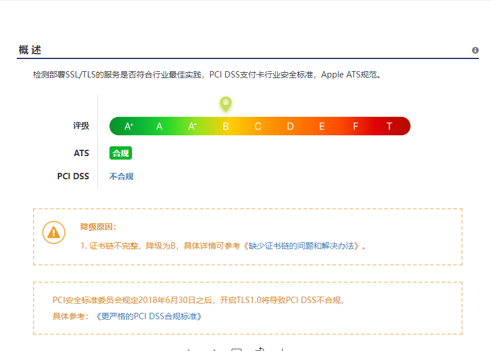Click the info icon beside the 概述 header
491x351 pixels.
coord(475,50)
